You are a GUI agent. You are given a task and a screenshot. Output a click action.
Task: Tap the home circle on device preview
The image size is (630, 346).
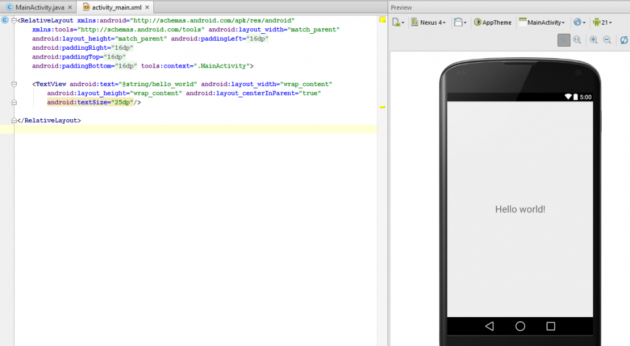coord(520,326)
